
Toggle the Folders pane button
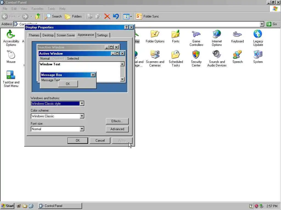73,16
